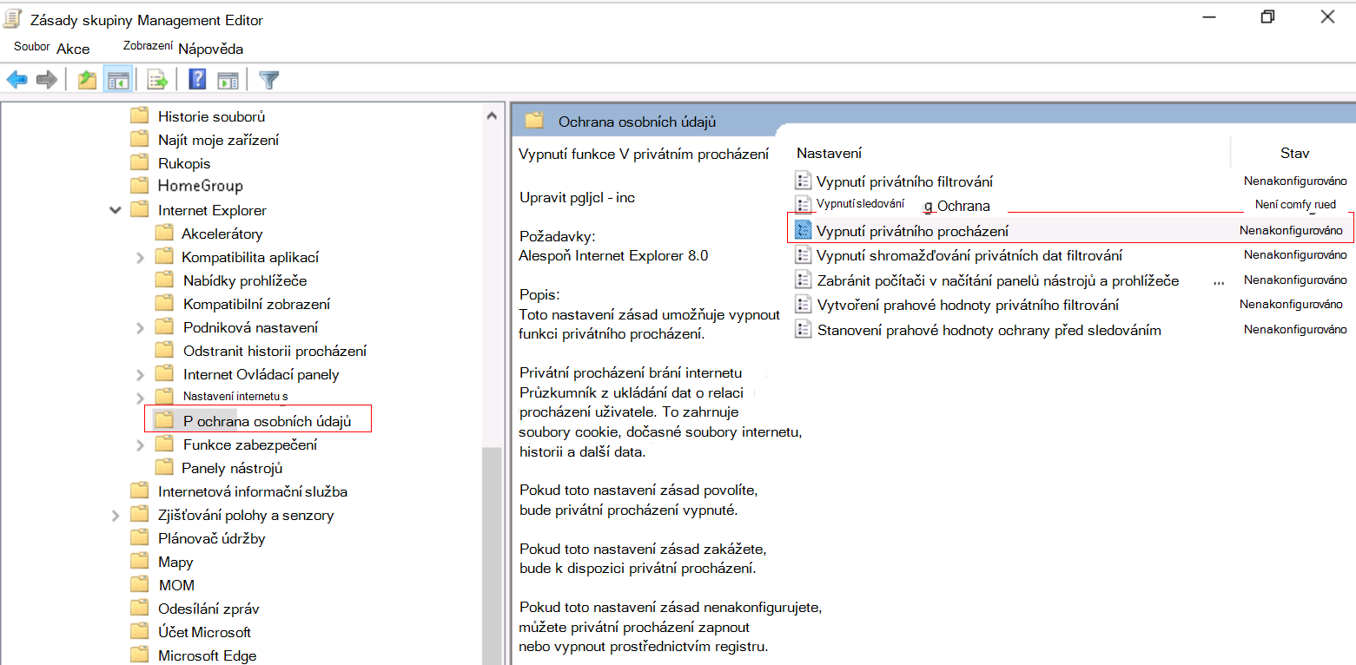Image resolution: width=1356 pixels, height=665 pixels.
Task: Toggle the Show/Hide console tree icon
Action: pos(117,81)
